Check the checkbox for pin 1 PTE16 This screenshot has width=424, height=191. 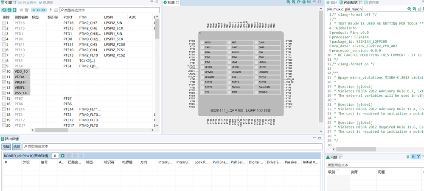(4, 23)
